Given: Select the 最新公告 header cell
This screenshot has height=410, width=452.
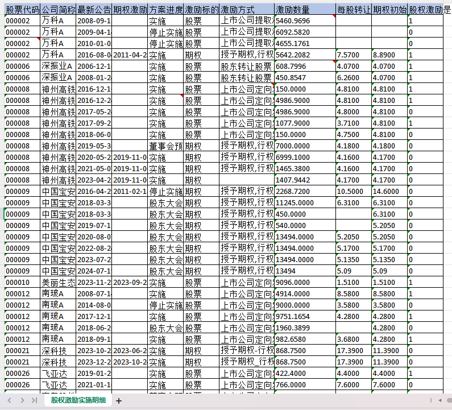Looking at the screenshot, I should click(94, 10).
